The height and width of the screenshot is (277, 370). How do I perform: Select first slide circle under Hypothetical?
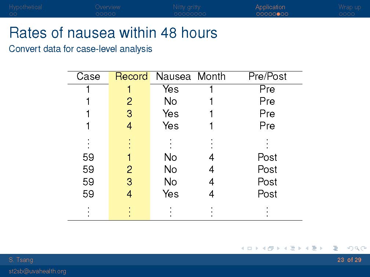click(x=11, y=14)
